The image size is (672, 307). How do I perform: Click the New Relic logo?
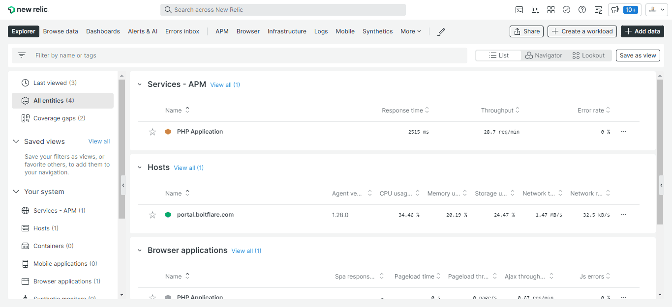click(28, 10)
